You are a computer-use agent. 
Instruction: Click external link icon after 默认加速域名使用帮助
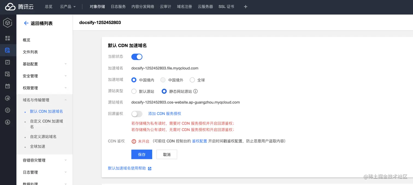tap(150, 169)
